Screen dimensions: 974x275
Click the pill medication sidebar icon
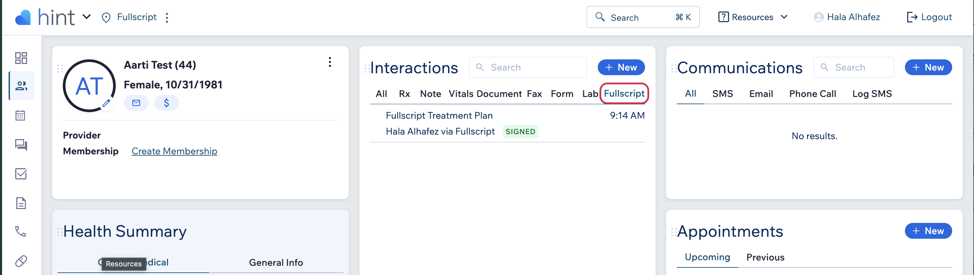tap(21, 261)
